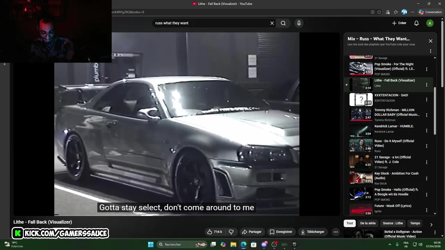Play Tommy Richman MILLION DOLLAR BABY thumbnail

click(x=361, y=115)
